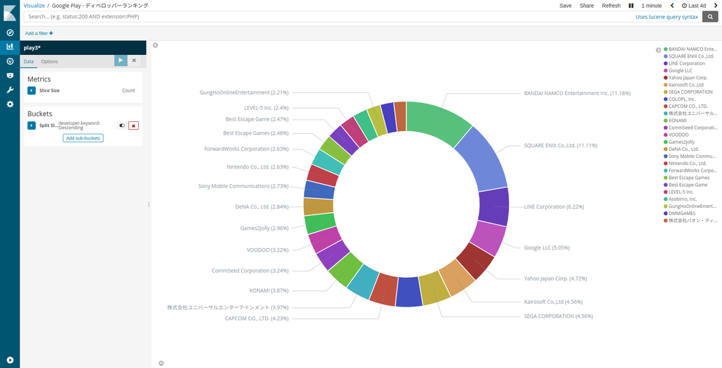
Task: Click the play3* index pattern header
Action: tap(83, 48)
